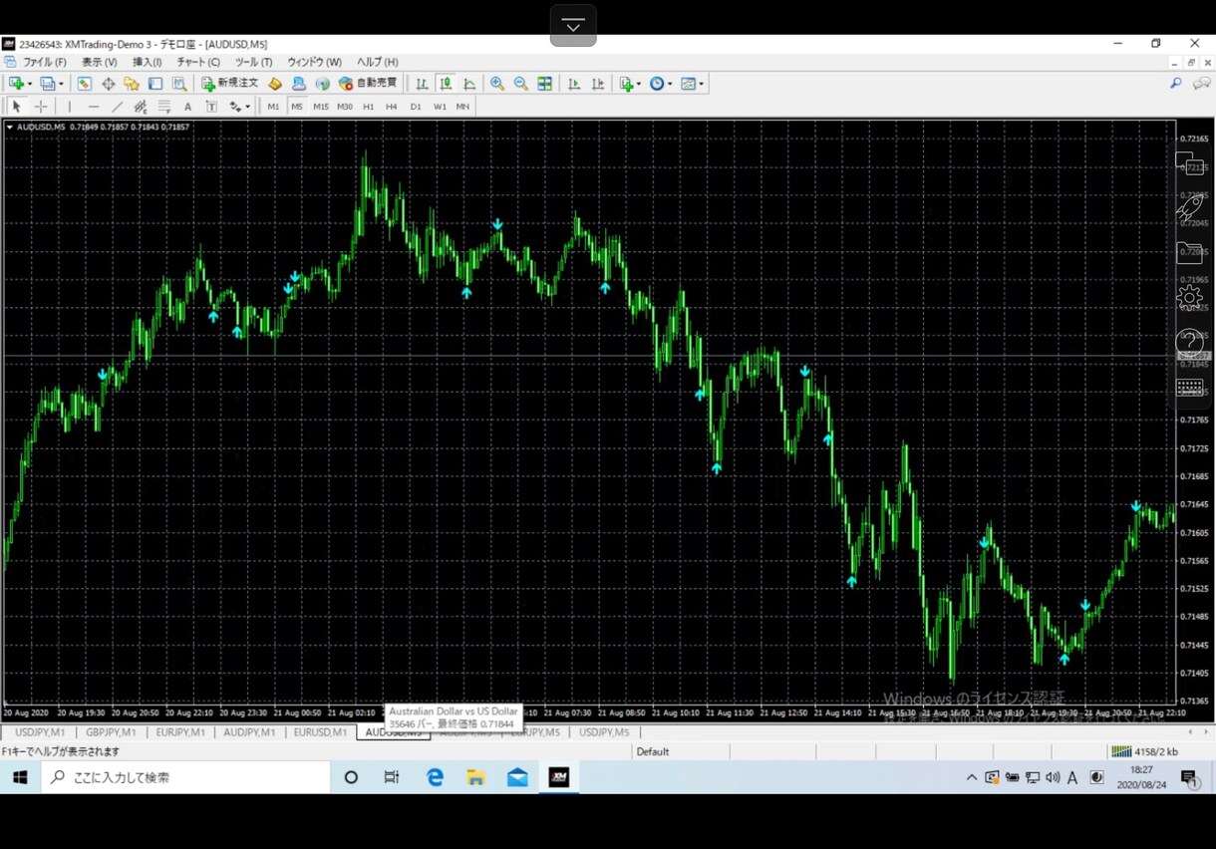This screenshot has height=849, width=1216.
Task: Switch to candlestick chart display
Action: tap(446, 84)
